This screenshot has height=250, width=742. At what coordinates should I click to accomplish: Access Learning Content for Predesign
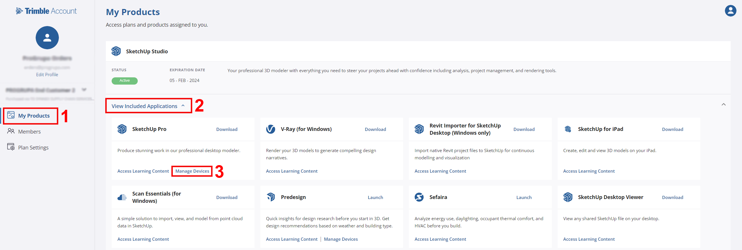(292, 239)
